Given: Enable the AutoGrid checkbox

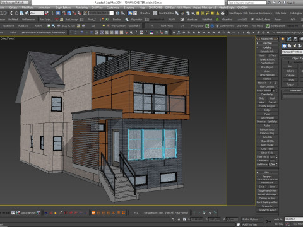Looking at the screenshot, I should pos(290,62).
